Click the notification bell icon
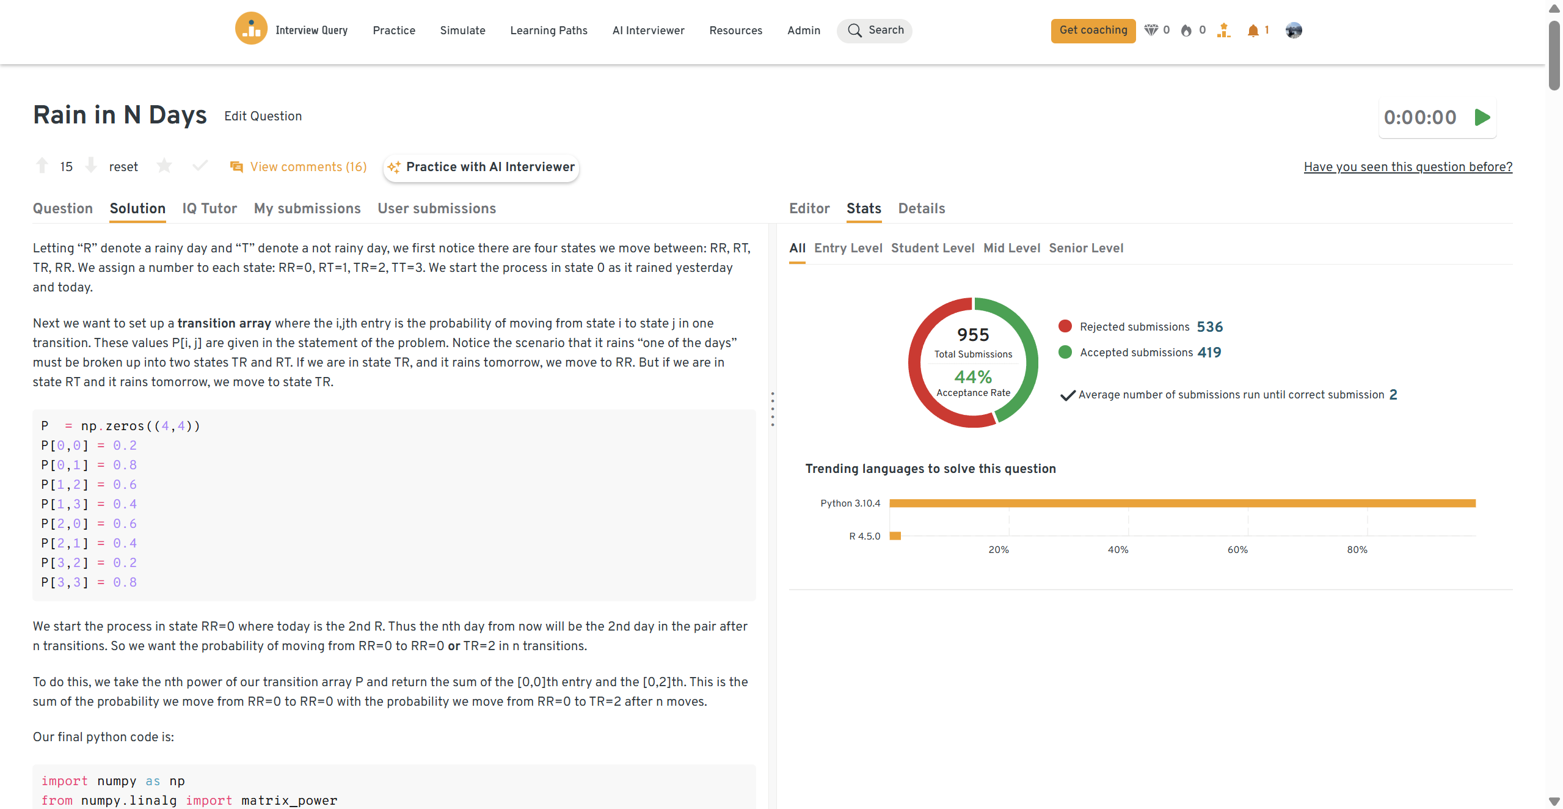The height and width of the screenshot is (809, 1563). pyautogui.click(x=1253, y=31)
